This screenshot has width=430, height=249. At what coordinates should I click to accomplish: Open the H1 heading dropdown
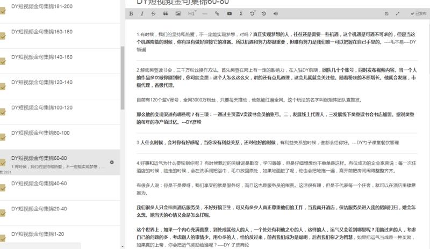(x=192, y=13)
